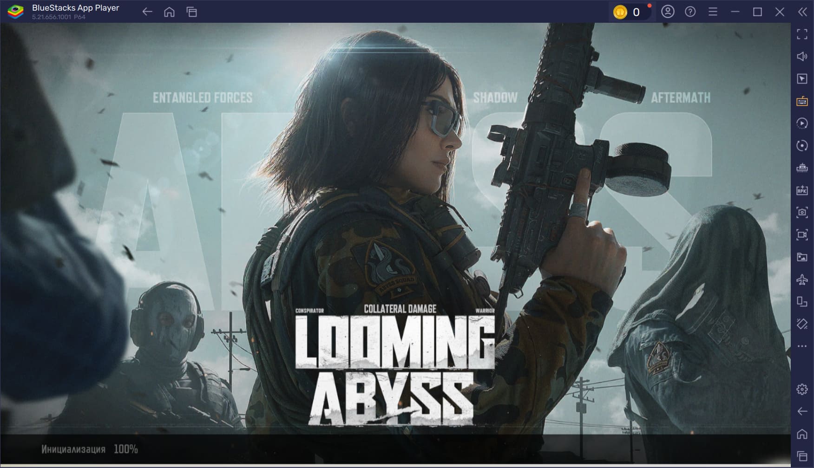Expand more sidebar tools ellipsis
The width and height of the screenshot is (814, 468).
pos(802,346)
